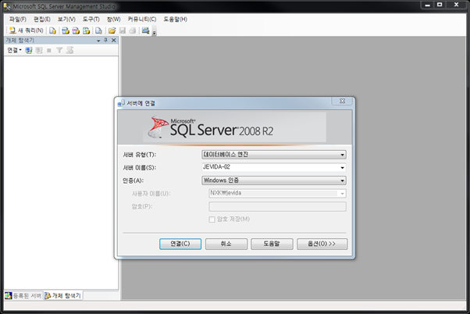Toggle auto-hide pin on Object Explorer
This screenshot has width=470, height=314.
click(106, 40)
